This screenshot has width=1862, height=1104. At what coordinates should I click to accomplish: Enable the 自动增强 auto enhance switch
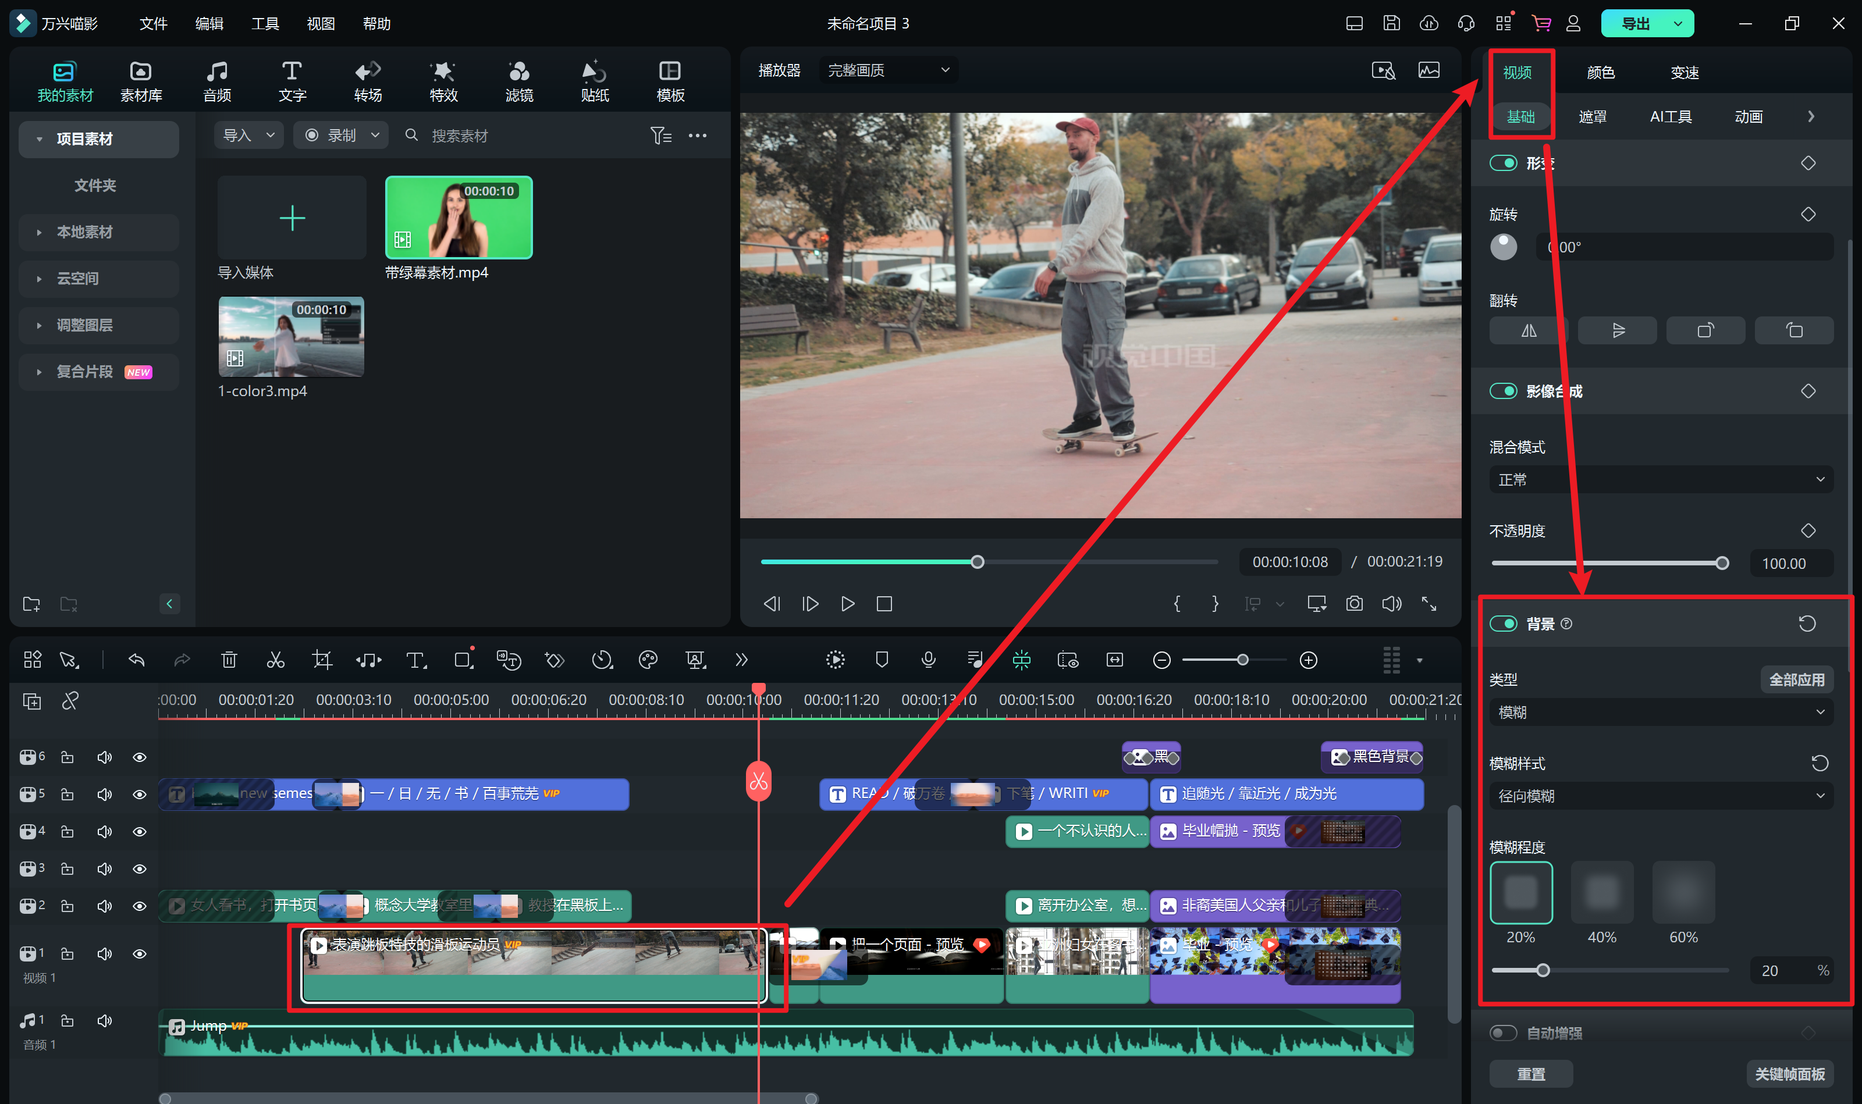coord(1504,1032)
